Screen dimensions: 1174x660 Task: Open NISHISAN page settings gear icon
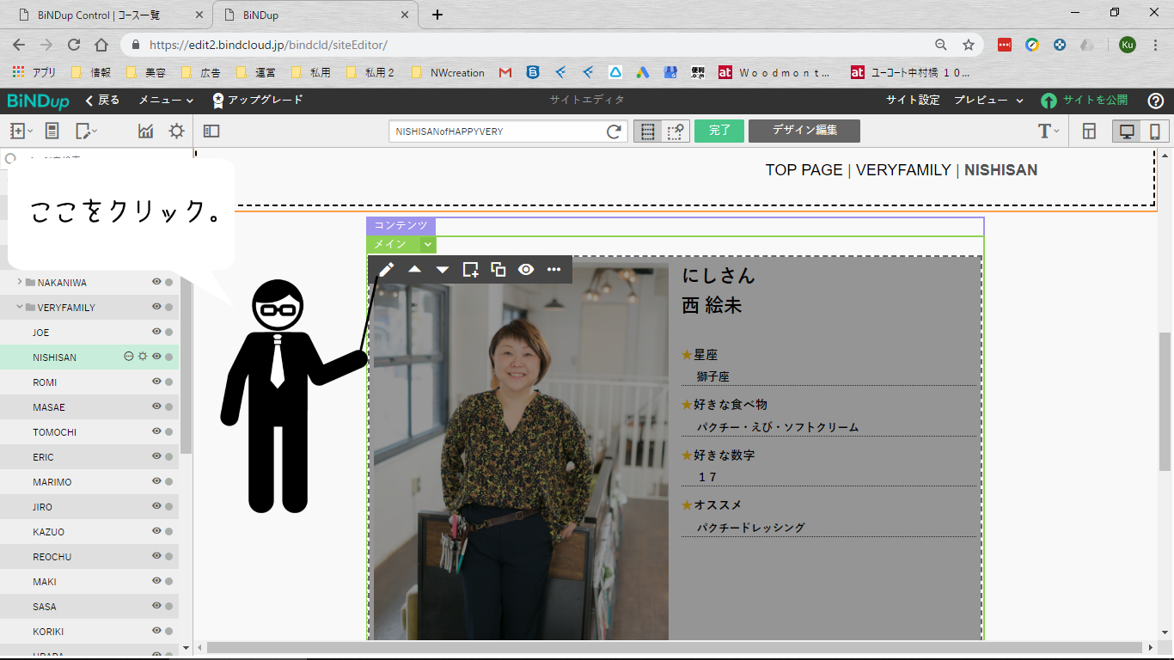pyautogui.click(x=143, y=357)
